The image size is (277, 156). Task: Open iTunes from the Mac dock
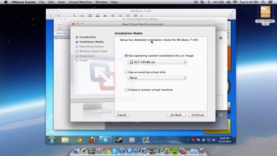pyautogui.click(x=122, y=151)
